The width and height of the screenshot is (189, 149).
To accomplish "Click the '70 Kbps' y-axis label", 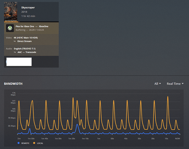I will 12,118.
